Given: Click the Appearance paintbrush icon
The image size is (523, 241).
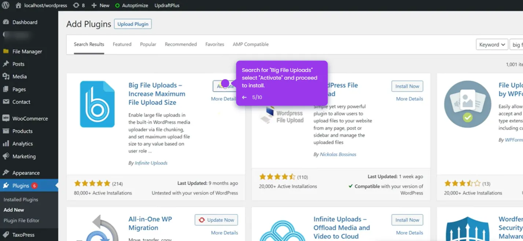Looking at the screenshot, I should click(x=6, y=173).
